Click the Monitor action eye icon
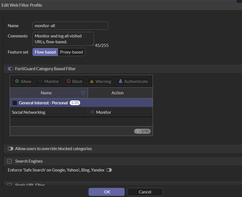Viewport: 242px width, 197px height. tap(40, 81)
